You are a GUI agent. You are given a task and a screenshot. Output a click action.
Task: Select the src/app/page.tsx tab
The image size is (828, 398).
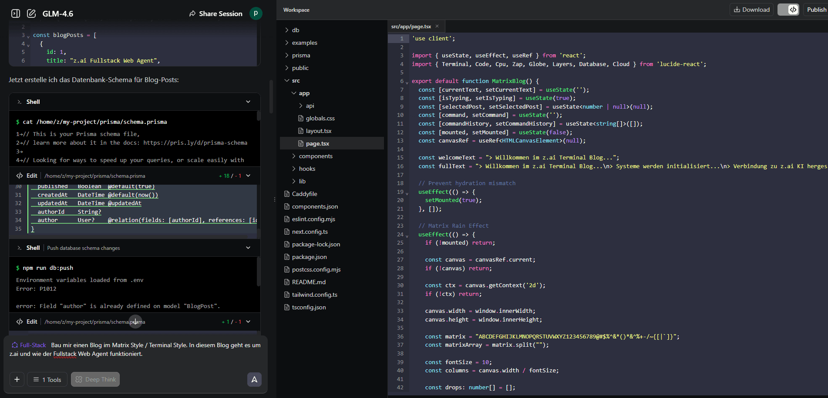(411, 26)
